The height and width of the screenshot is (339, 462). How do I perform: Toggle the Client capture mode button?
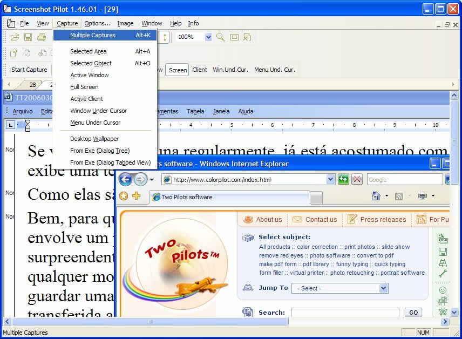coord(200,70)
